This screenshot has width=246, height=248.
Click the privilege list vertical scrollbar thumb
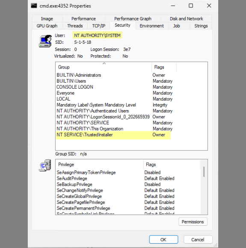pos(204,171)
